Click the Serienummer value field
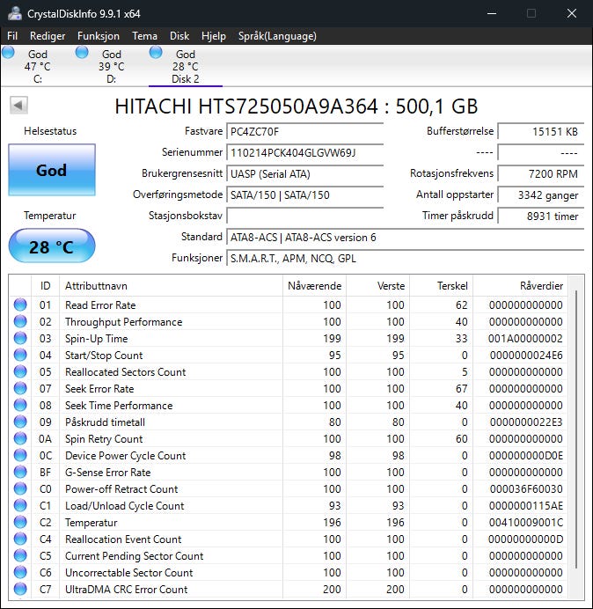 [304, 152]
